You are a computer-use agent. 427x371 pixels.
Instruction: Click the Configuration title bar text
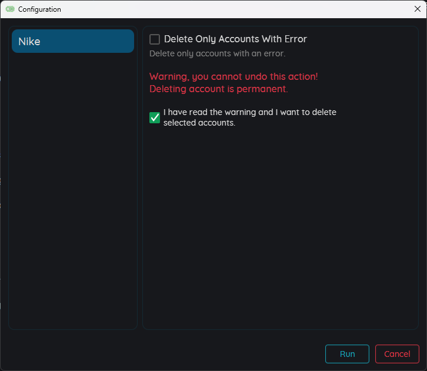coord(39,9)
